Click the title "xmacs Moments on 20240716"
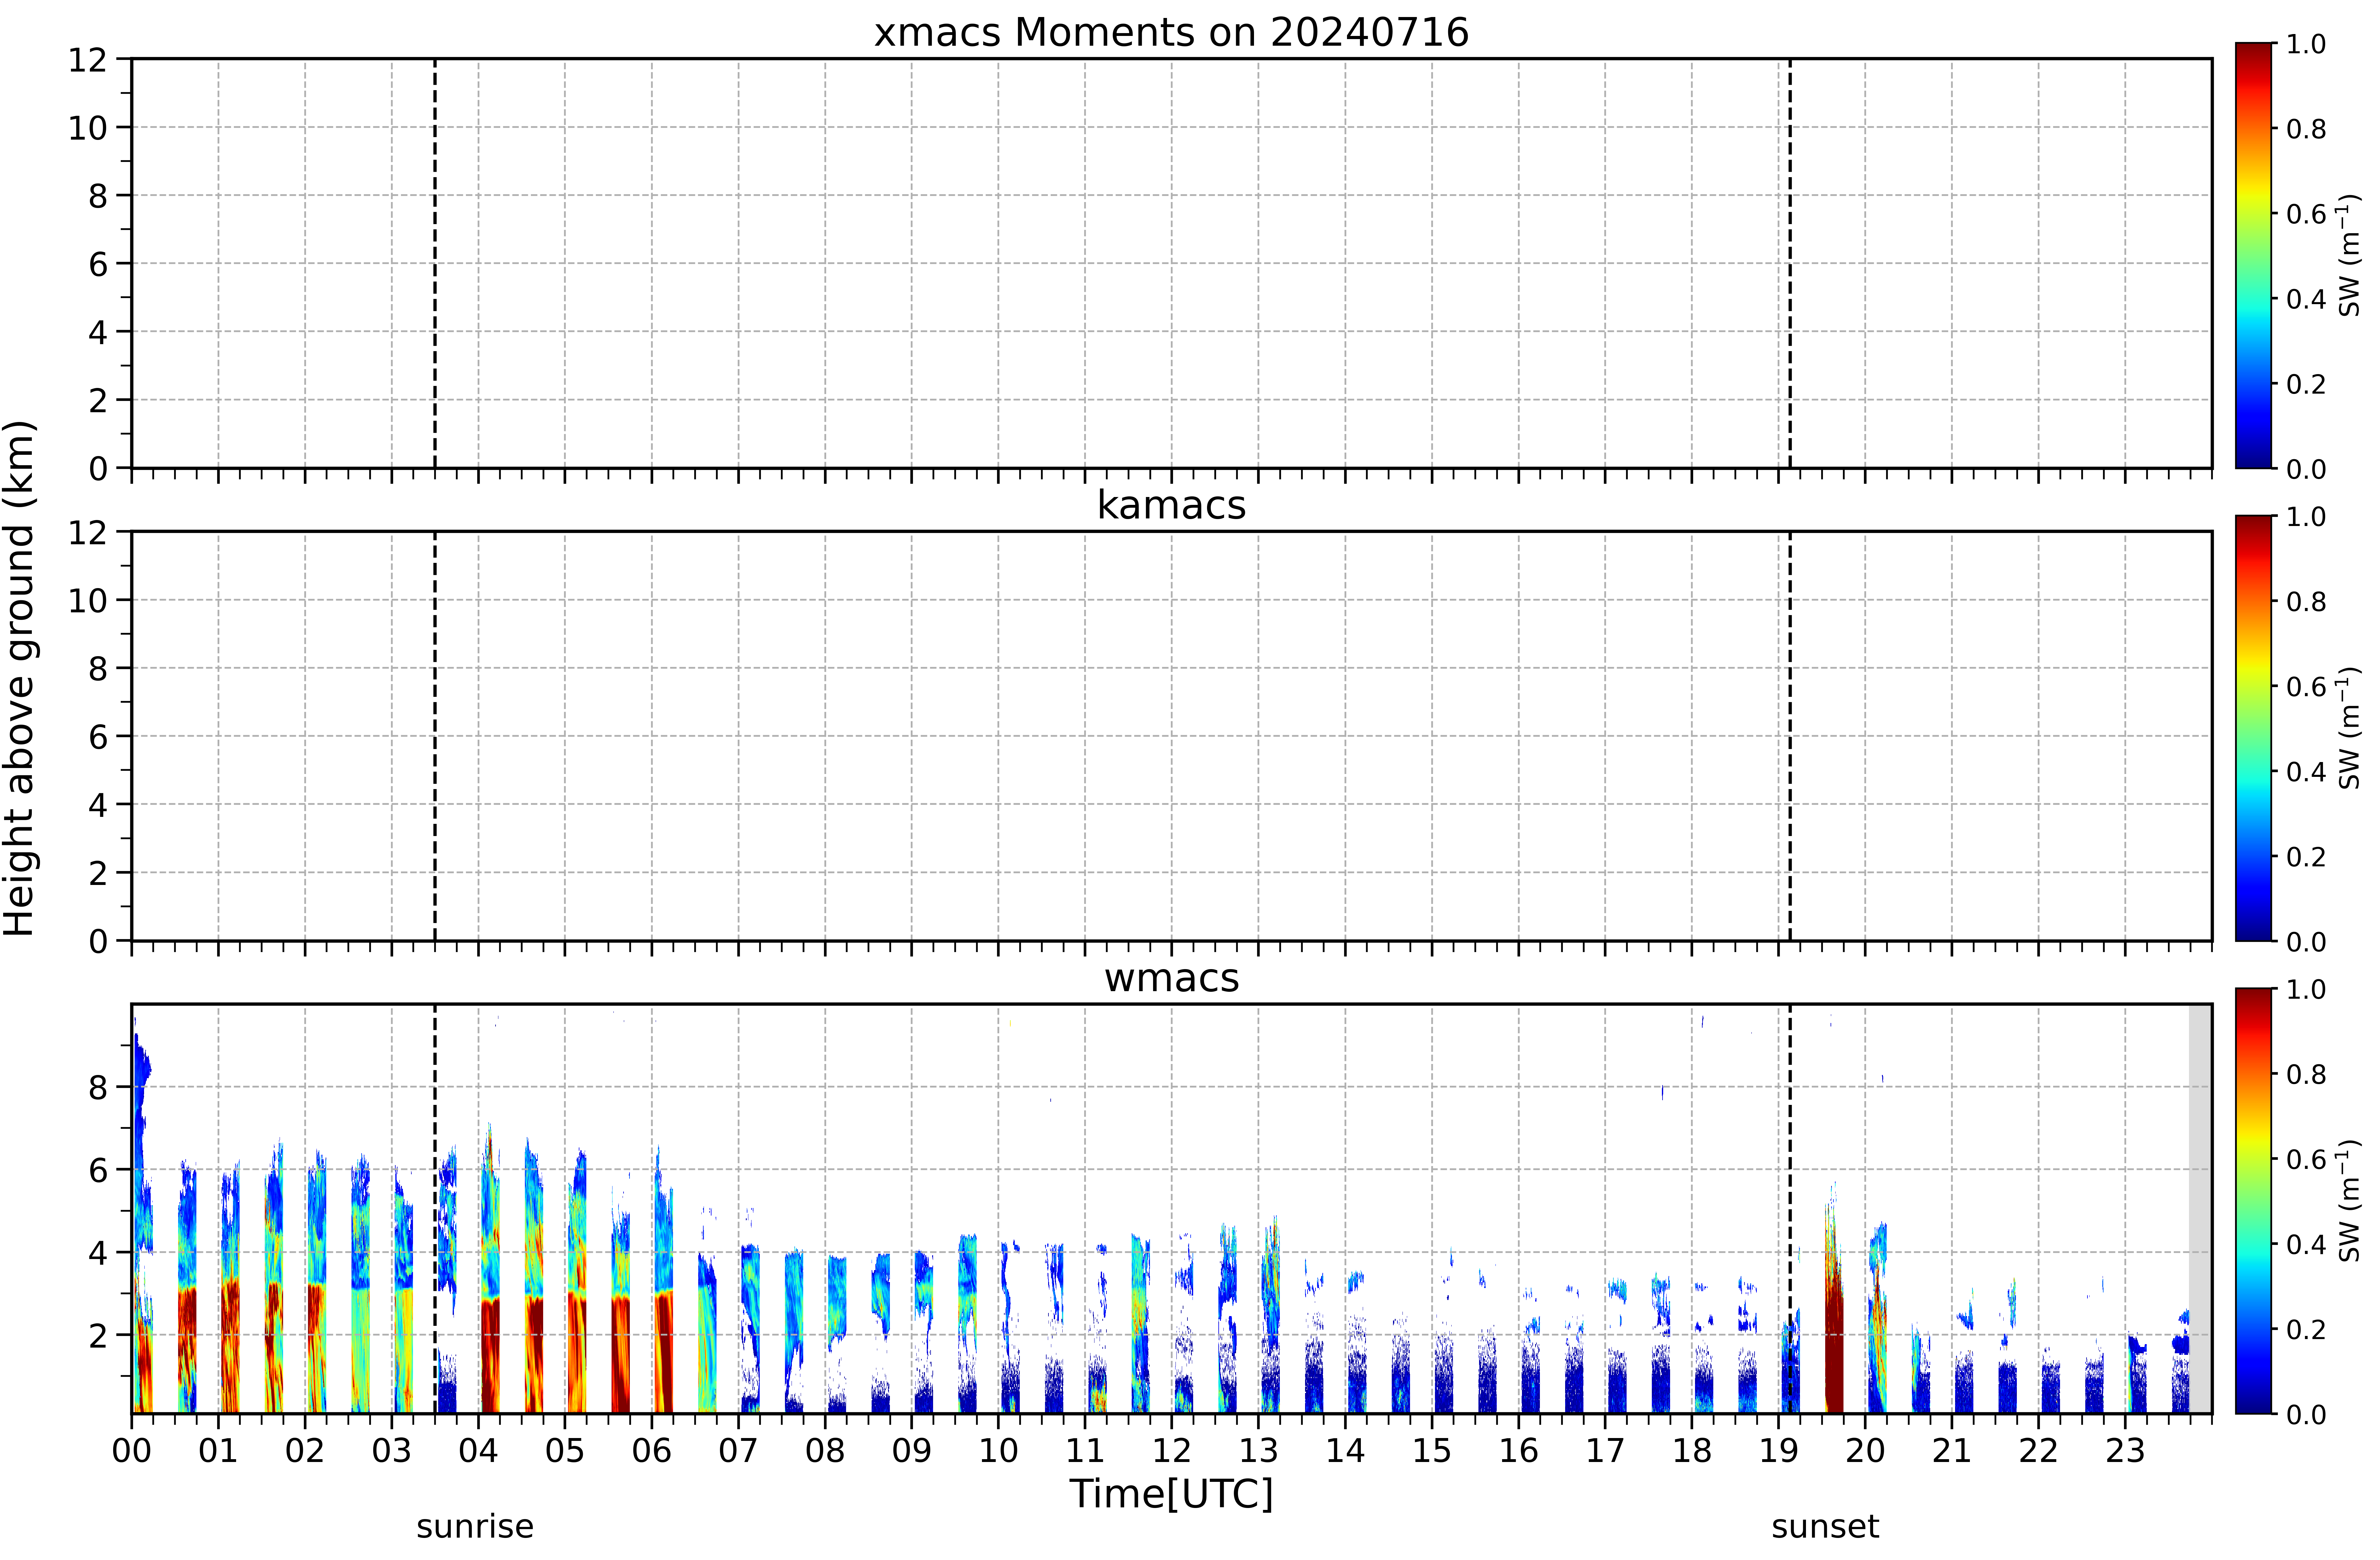The height and width of the screenshot is (1560, 2380). (x=1171, y=32)
